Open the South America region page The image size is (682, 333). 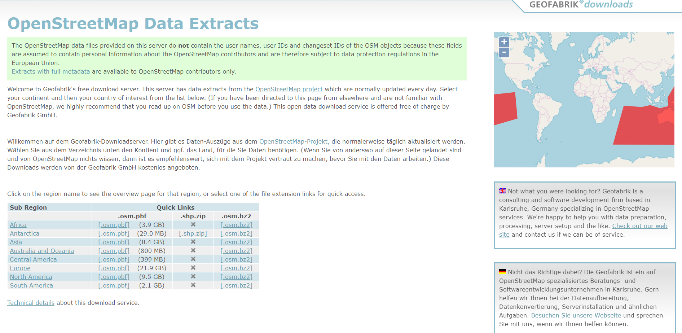[x=31, y=285]
